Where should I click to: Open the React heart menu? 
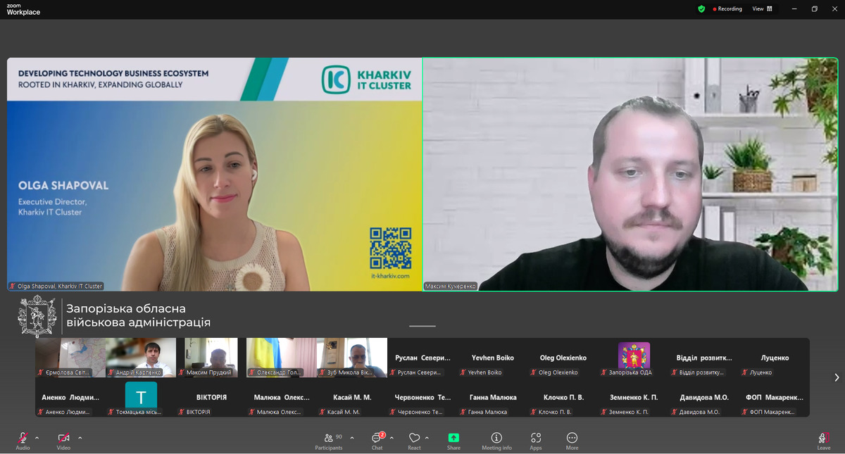point(414,441)
